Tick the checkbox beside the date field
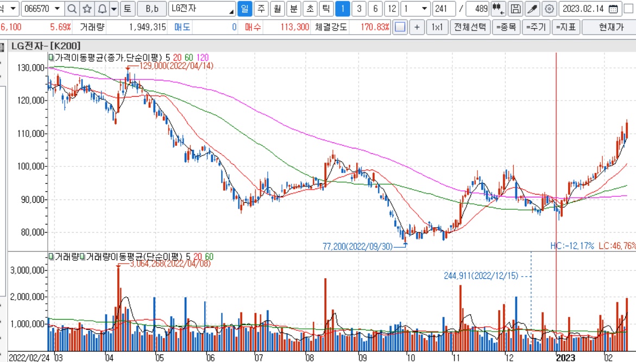 click(x=628, y=9)
